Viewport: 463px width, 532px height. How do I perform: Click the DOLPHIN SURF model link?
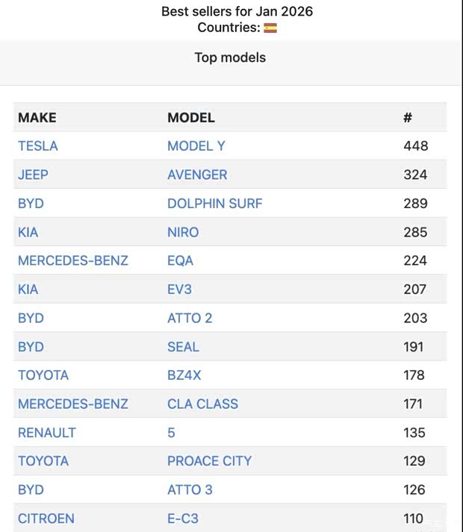(214, 204)
